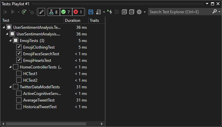Filter by total tests flask icon
The width and height of the screenshot is (222, 127).
(x=54, y=12)
